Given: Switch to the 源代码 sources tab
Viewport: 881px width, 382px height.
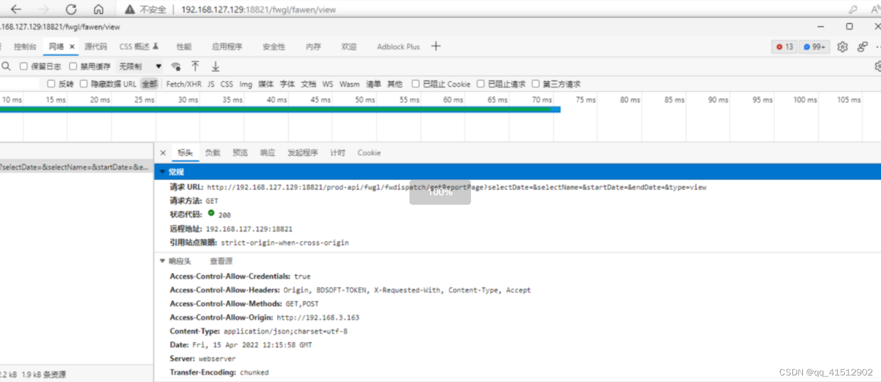Looking at the screenshot, I should click(96, 47).
